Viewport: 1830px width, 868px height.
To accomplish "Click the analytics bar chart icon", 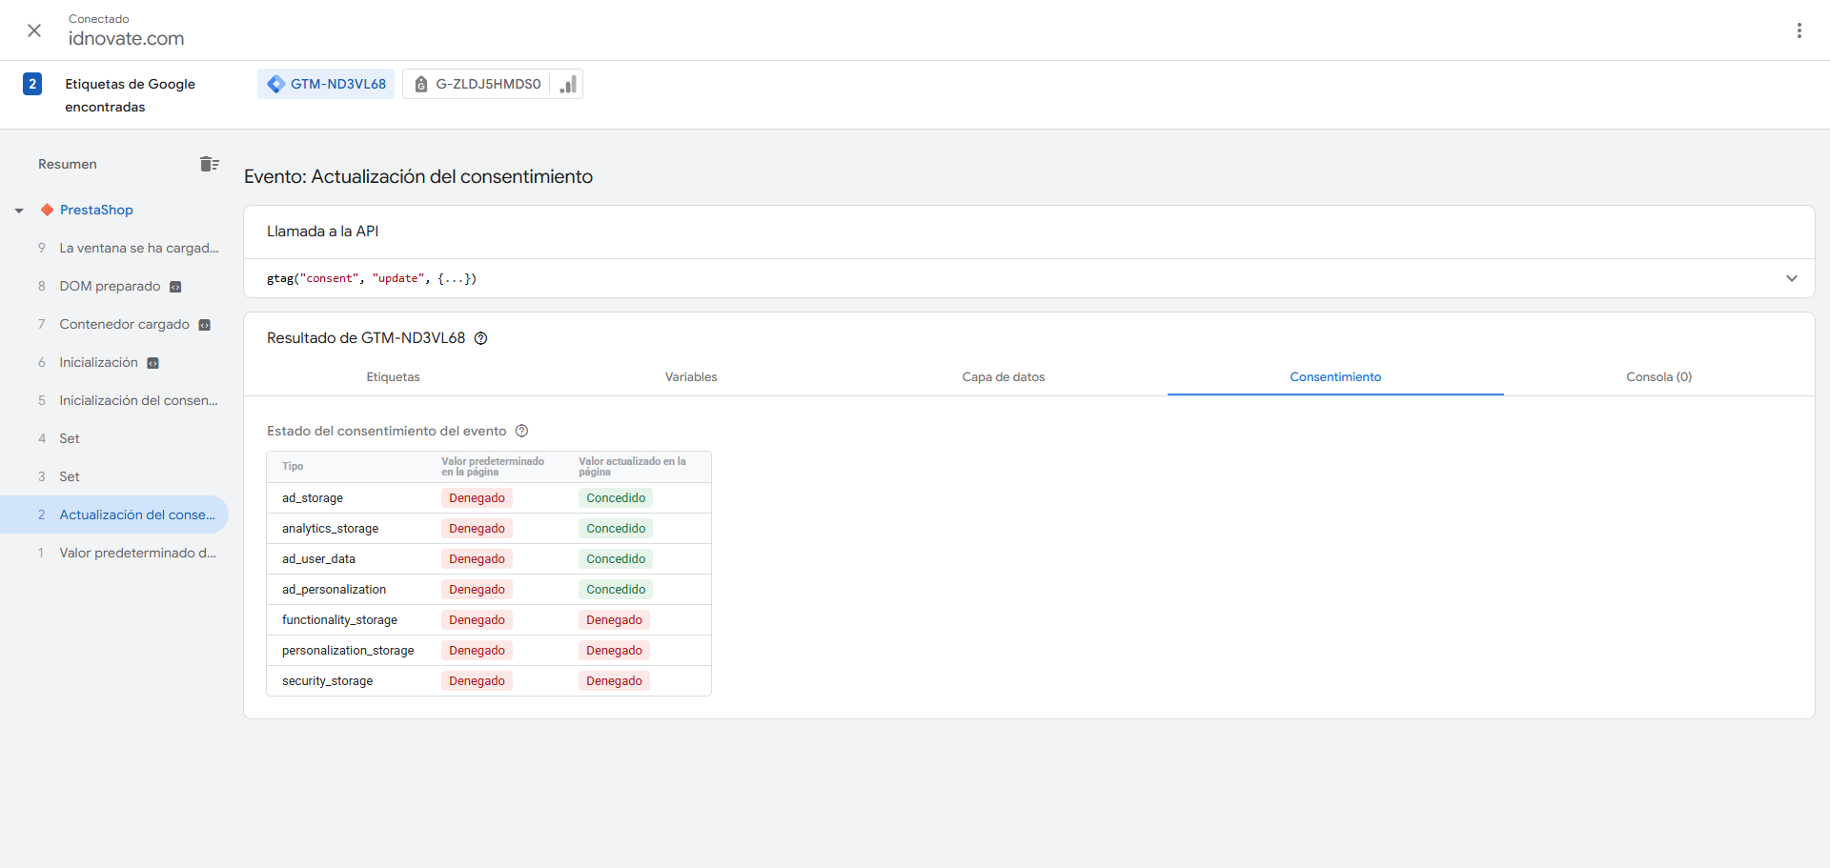I will pos(568,84).
